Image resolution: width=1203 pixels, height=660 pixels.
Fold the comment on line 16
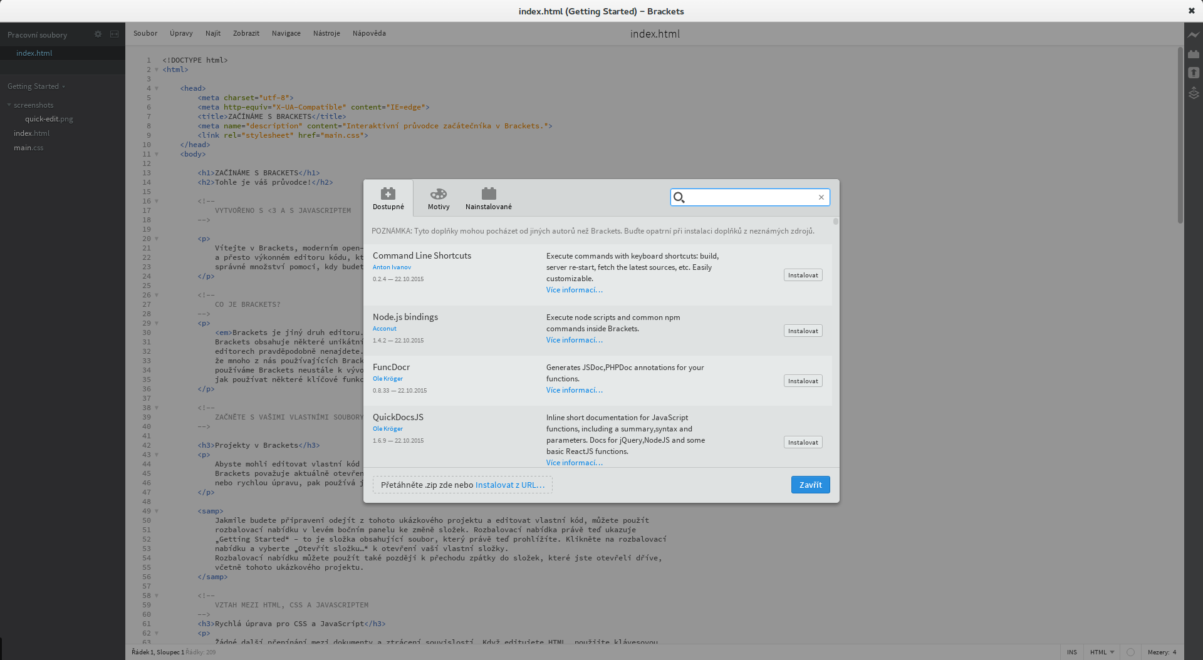tap(157, 202)
